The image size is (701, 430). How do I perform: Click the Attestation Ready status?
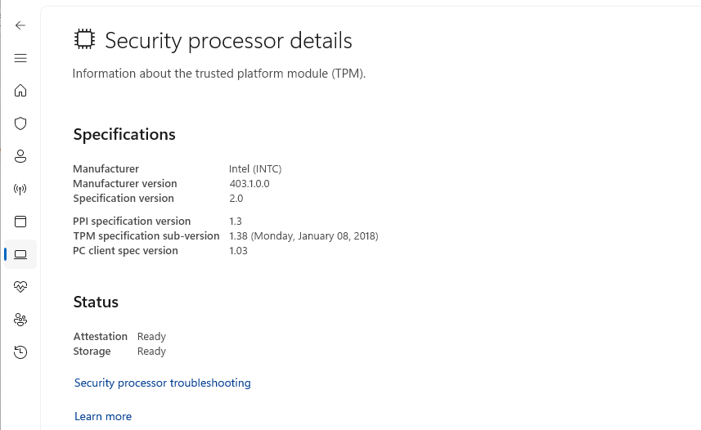click(x=151, y=337)
